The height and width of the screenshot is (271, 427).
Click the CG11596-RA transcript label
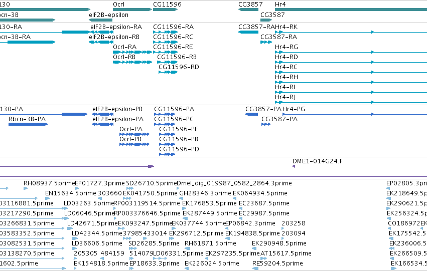pos(174,27)
